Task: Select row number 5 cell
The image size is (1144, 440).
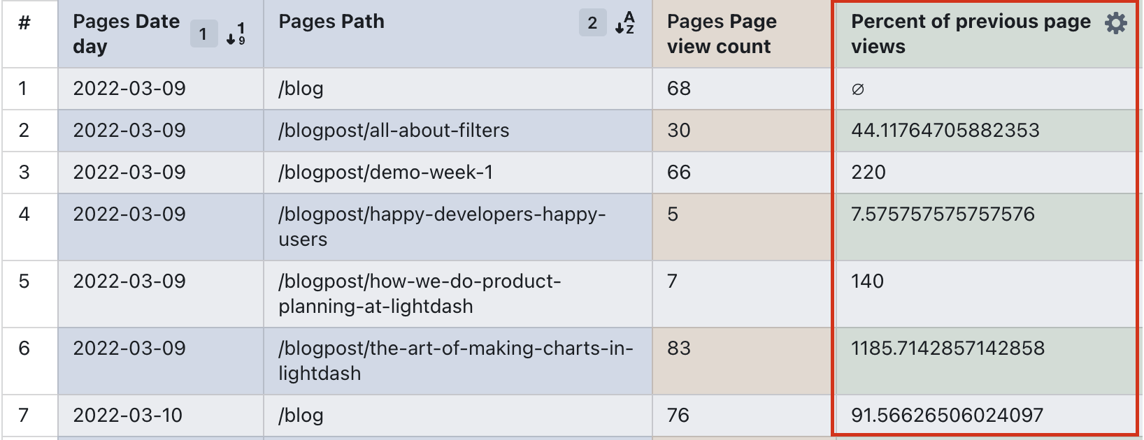Action: [x=24, y=281]
